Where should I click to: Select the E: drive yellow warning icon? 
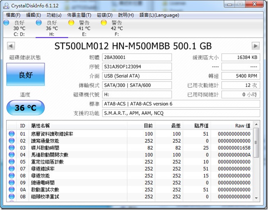point(71,23)
